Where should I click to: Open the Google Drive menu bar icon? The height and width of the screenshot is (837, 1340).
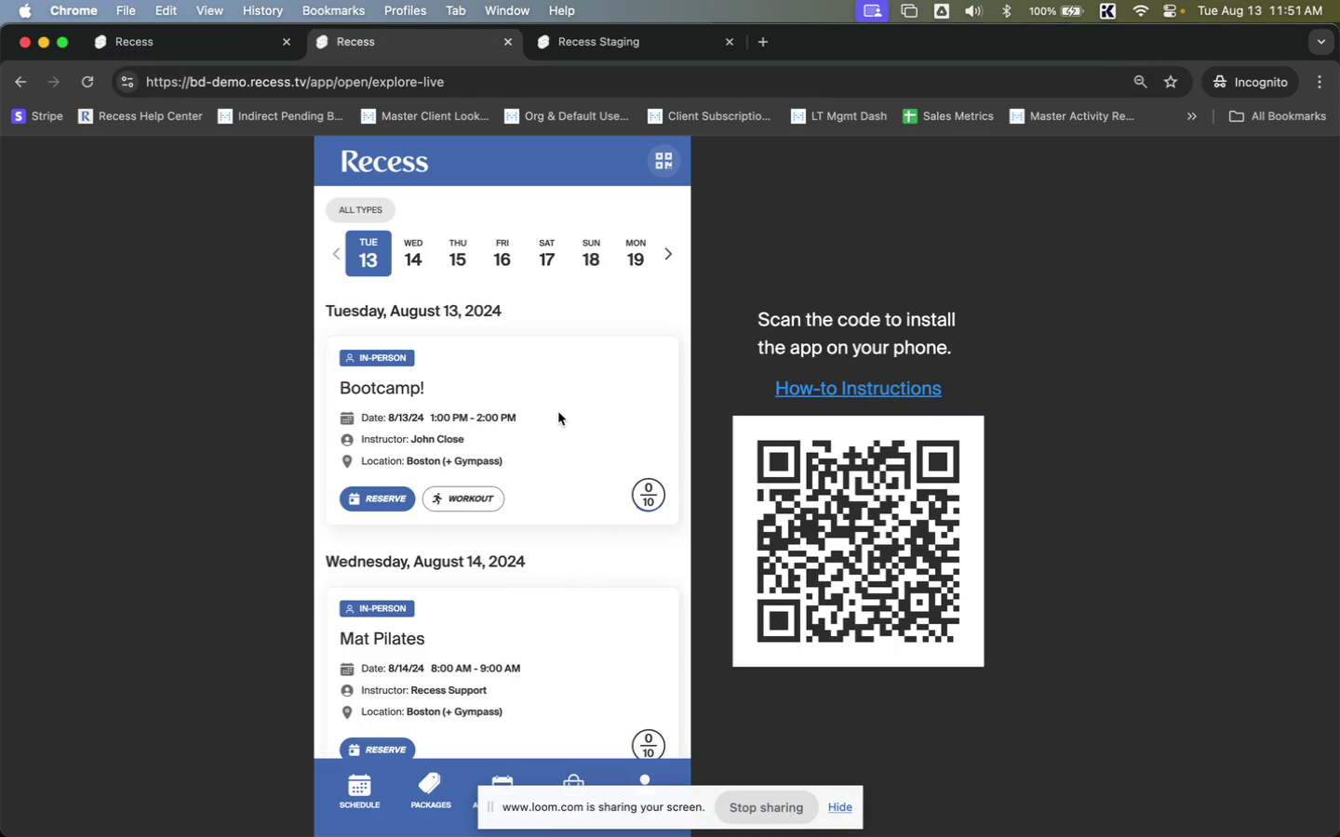(942, 11)
